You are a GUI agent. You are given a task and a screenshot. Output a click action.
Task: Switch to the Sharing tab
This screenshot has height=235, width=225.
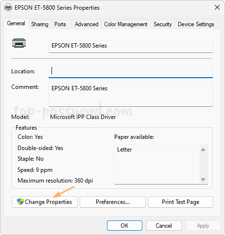pyautogui.click(x=40, y=24)
